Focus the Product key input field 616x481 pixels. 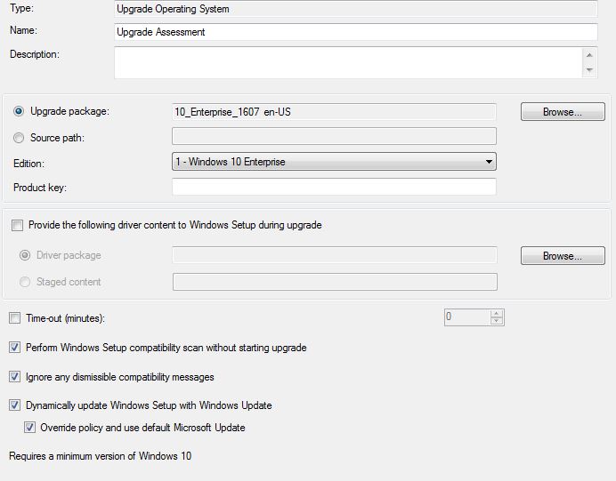[334, 187]
